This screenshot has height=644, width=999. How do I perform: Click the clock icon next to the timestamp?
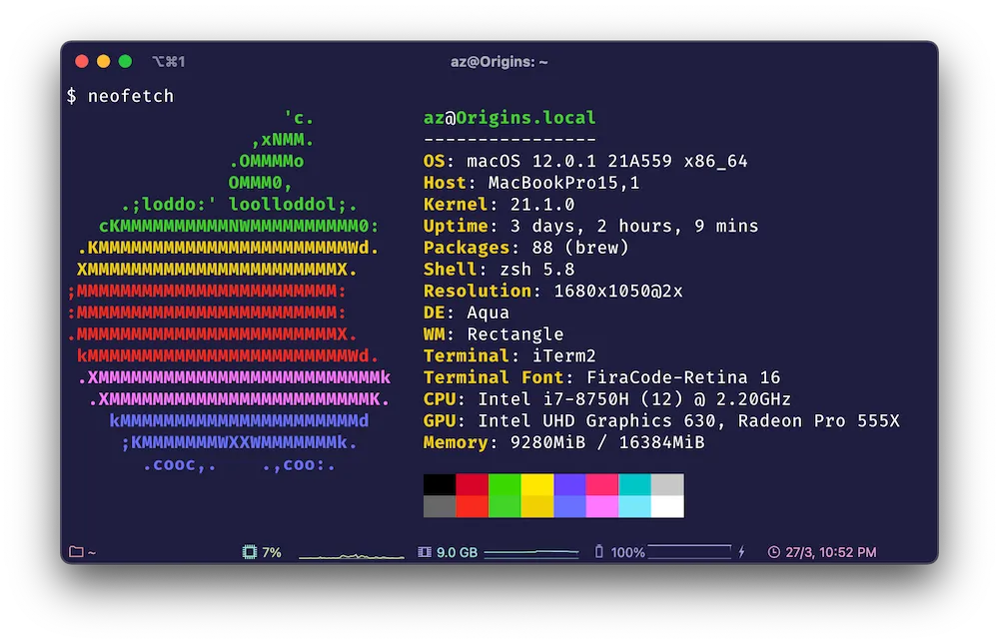(774, 551)
